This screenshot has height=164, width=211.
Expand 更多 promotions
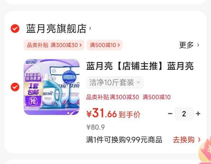coord(186,45)
